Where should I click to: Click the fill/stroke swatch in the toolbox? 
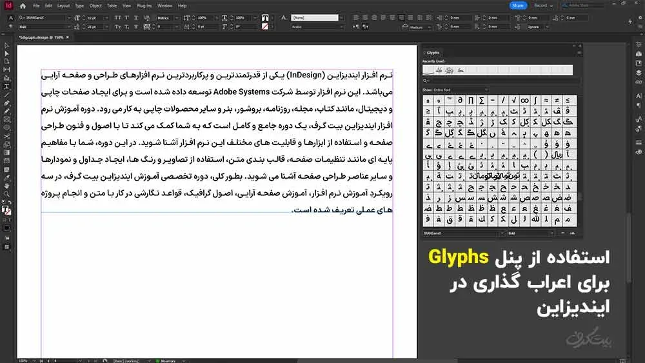(x=6, y=210)
